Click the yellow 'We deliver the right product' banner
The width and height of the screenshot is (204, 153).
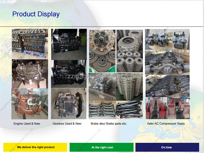coord(35,147)
